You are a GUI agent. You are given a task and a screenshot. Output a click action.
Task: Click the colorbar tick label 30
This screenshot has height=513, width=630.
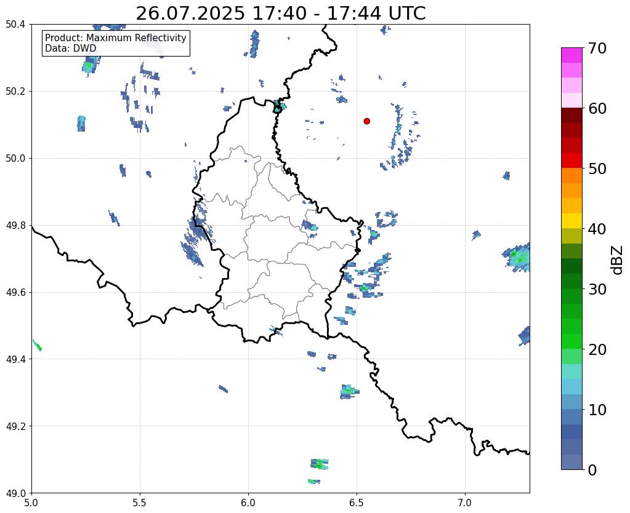[597, 289]
